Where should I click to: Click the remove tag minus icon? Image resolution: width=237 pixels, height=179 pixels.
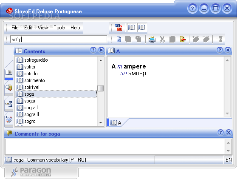point(206,39)
